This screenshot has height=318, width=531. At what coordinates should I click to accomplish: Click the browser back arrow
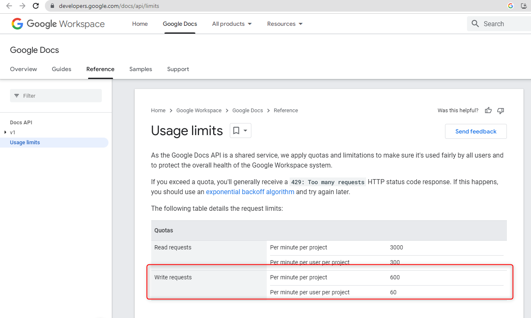click(9, 6)
